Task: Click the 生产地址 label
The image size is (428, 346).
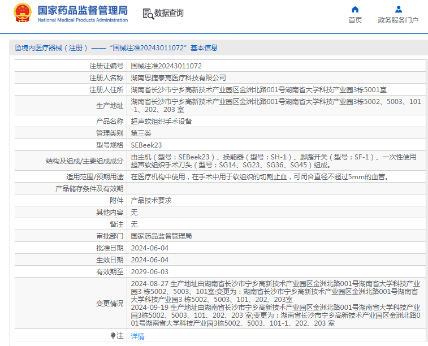Action: click(110, 106)
